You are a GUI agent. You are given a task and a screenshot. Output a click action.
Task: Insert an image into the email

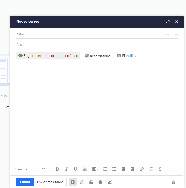(x=91, y=182)
